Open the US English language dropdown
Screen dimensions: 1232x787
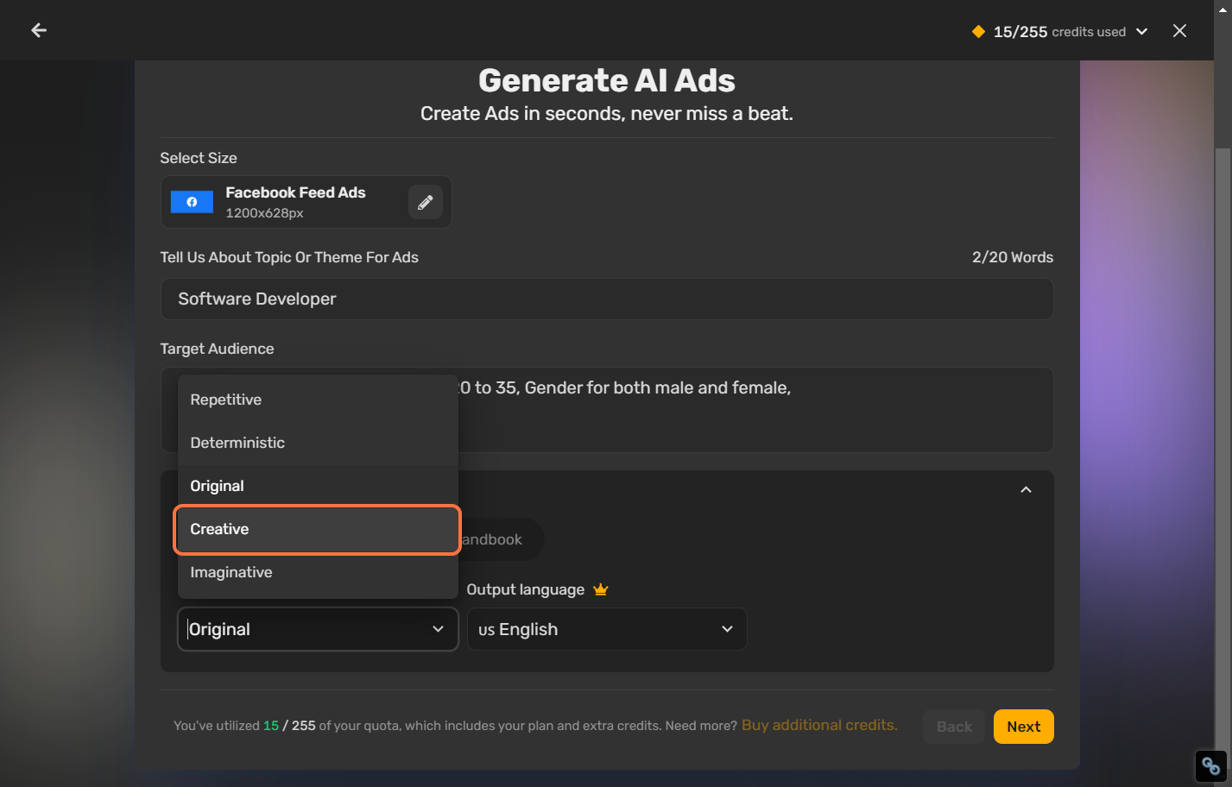(607, 629)
